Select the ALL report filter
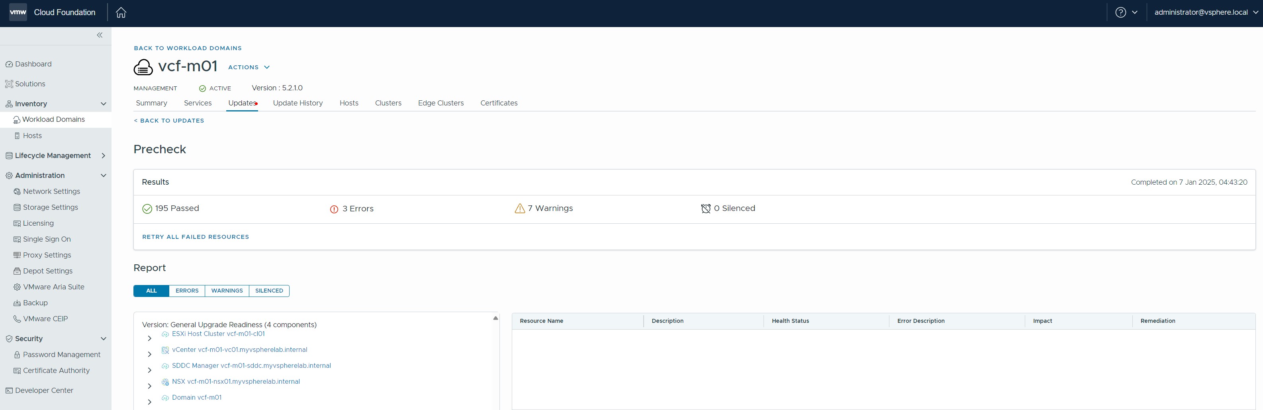1263x410 pixels. coord(151,291)
